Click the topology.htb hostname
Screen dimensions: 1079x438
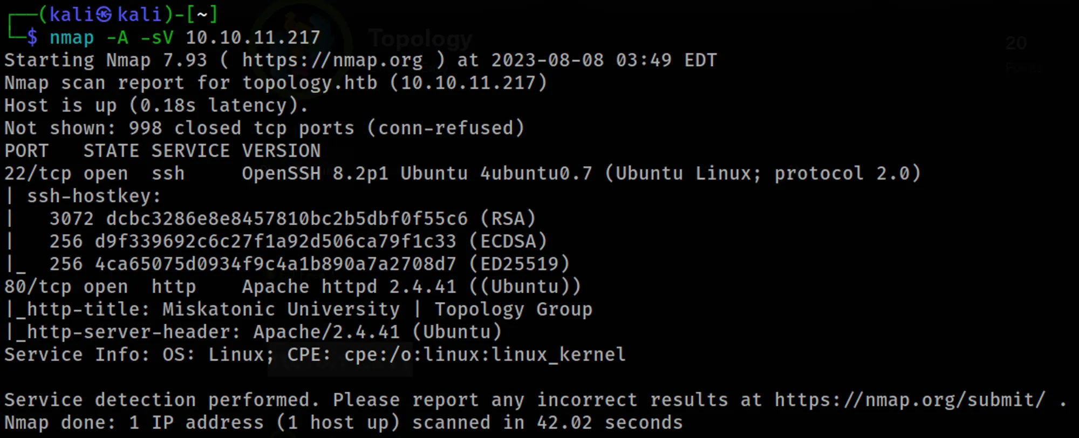(310, 83)
